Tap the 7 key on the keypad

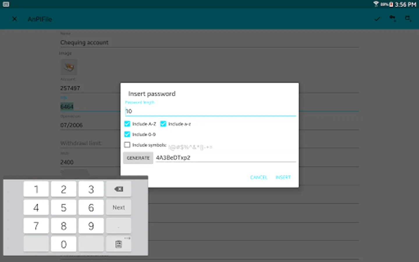pyautogui.click(x=36, y=226)
